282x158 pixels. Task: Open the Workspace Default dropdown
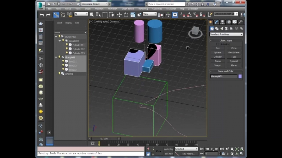tap(94, 4)
